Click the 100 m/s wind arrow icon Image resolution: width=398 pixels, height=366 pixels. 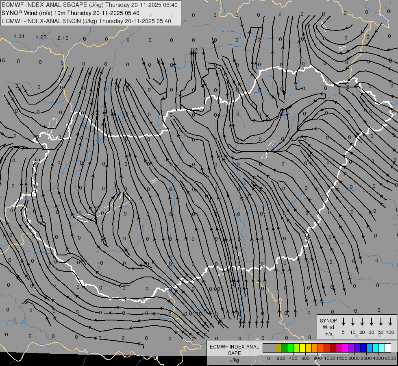pos(390,322)
